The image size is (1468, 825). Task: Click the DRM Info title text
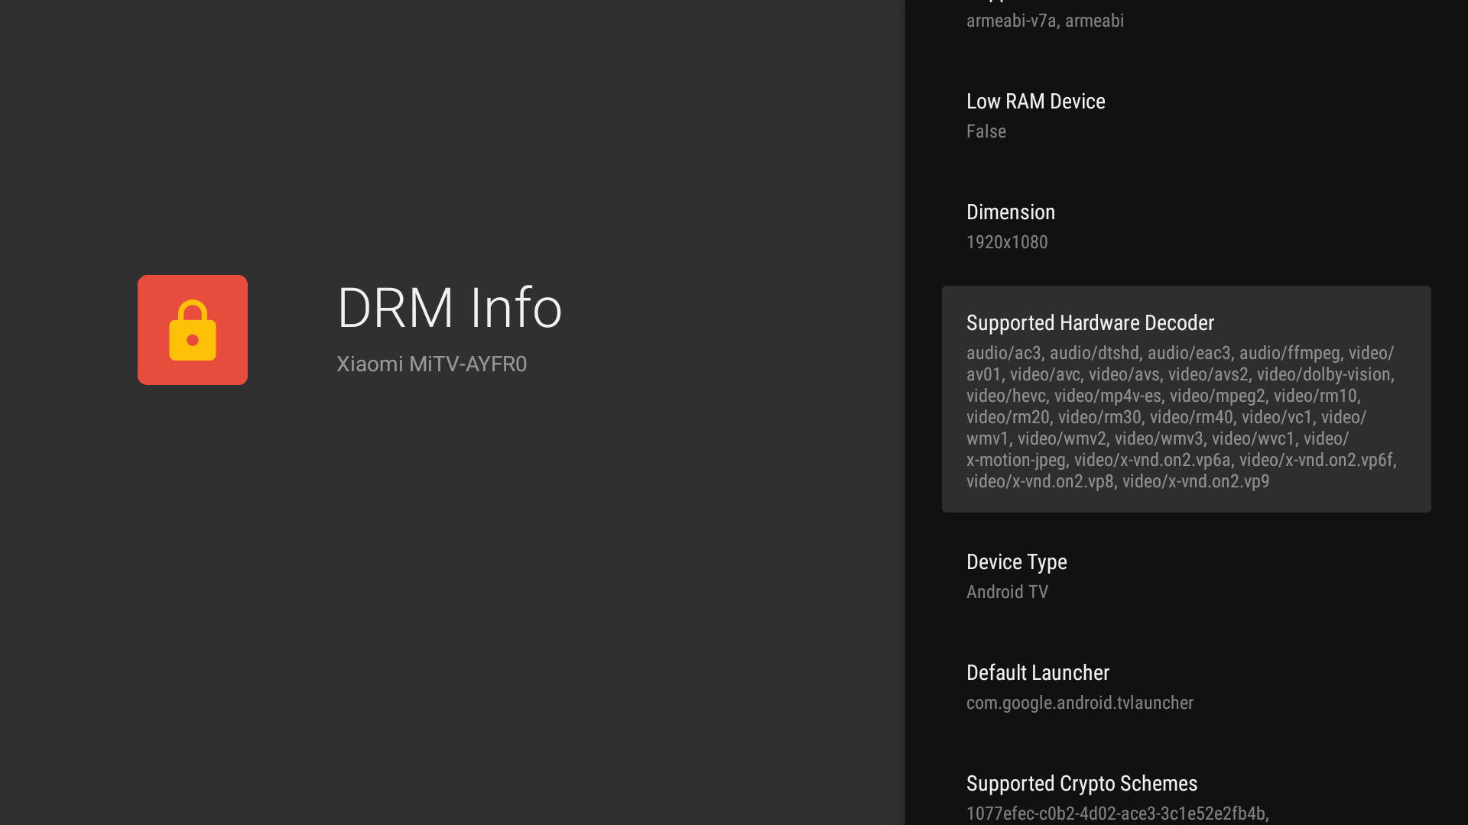click(x=450, y=308)
